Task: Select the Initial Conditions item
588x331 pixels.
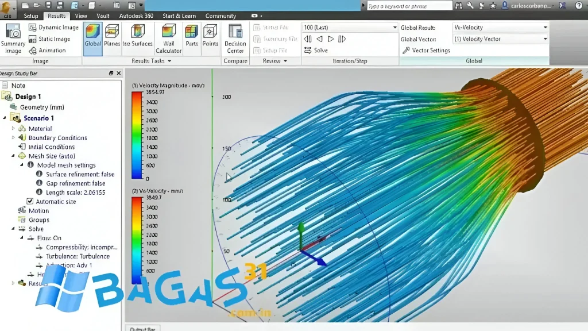Action: pos(51,147)
